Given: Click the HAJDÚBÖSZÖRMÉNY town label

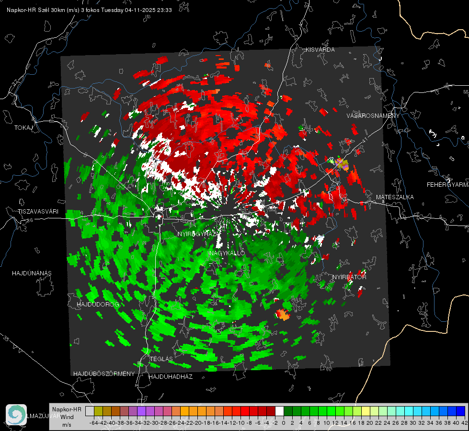Looking at the screenshot, I should (104, 374).
